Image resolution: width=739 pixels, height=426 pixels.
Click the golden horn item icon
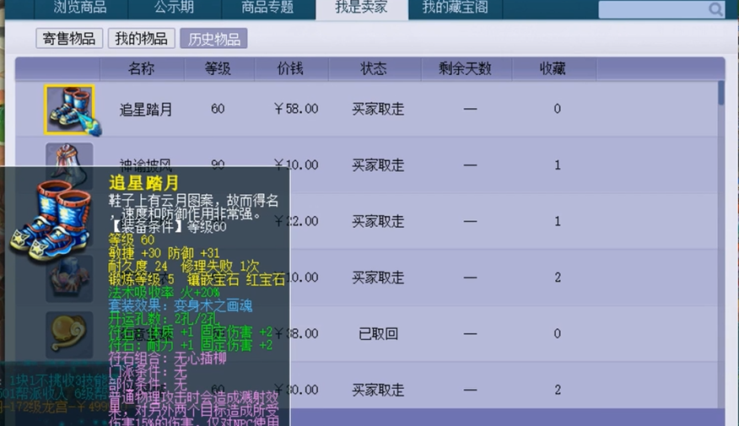69,334
